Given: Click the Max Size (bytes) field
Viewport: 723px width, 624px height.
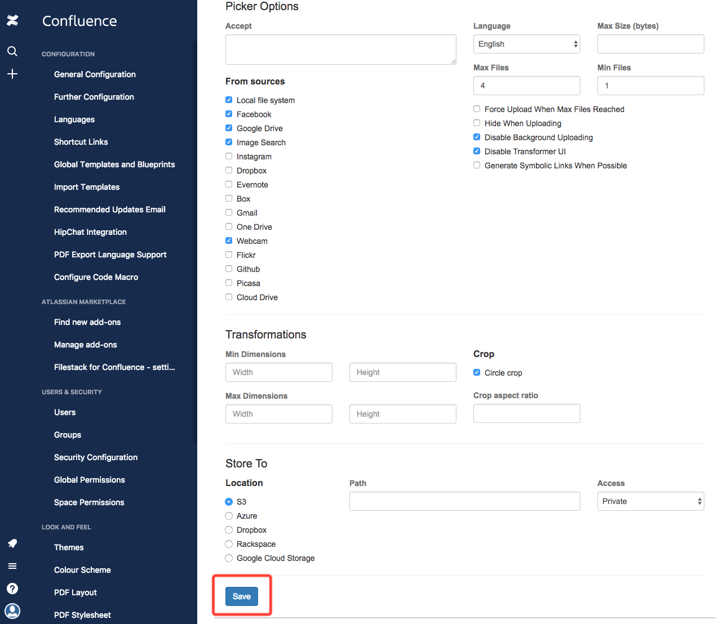Looking at the screenshot, I should [x=651, y=44].
